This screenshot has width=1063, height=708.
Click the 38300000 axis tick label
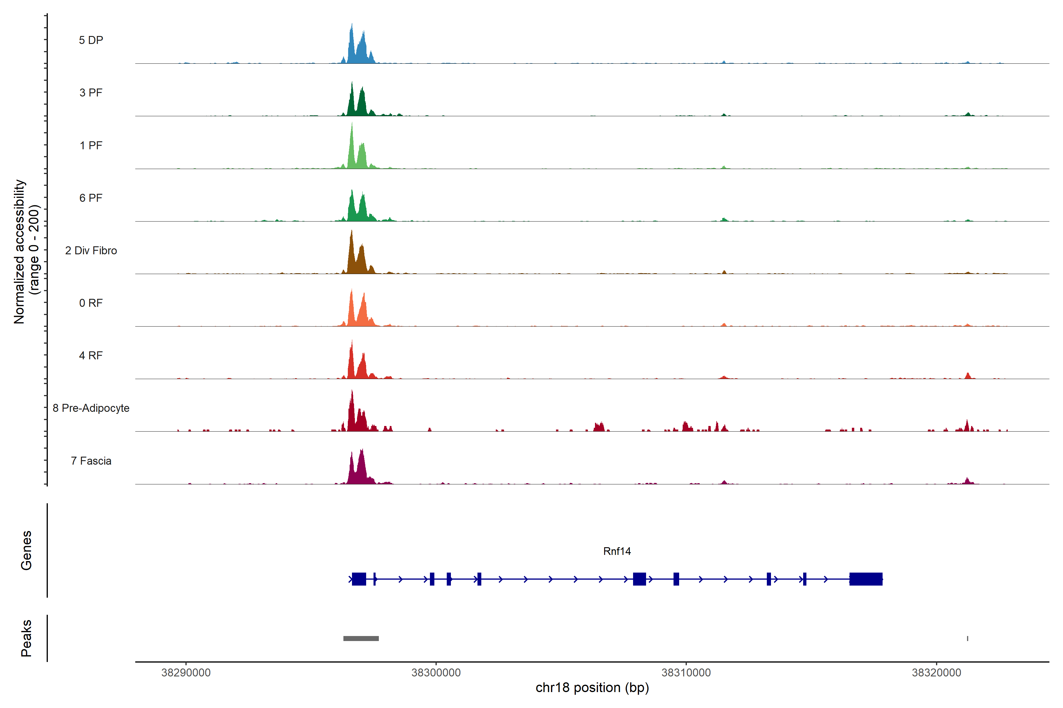(436, 673)
